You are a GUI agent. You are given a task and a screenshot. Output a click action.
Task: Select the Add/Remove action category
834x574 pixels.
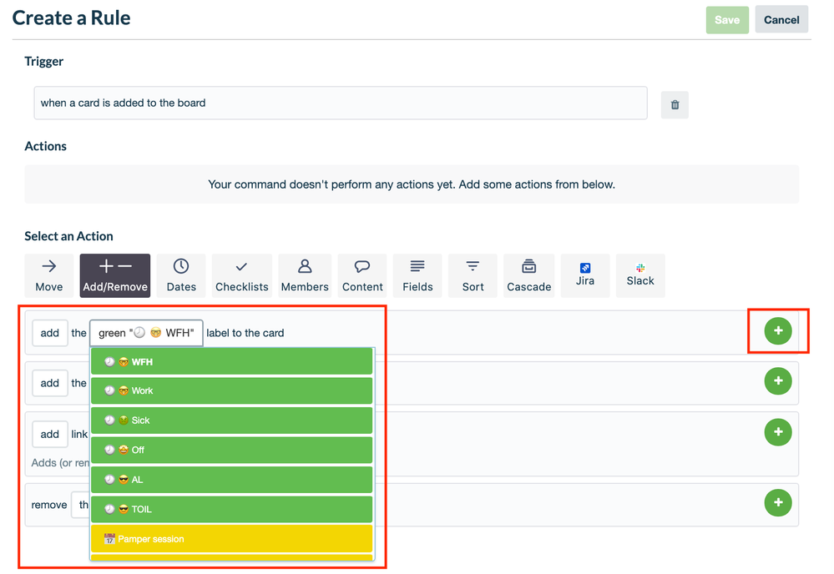(x=115, y=275)
